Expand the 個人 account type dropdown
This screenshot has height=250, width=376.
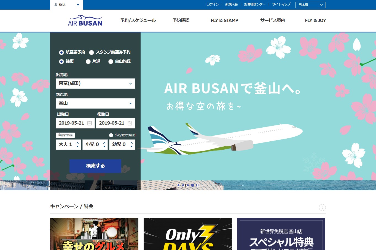click(x=67, y=5)
